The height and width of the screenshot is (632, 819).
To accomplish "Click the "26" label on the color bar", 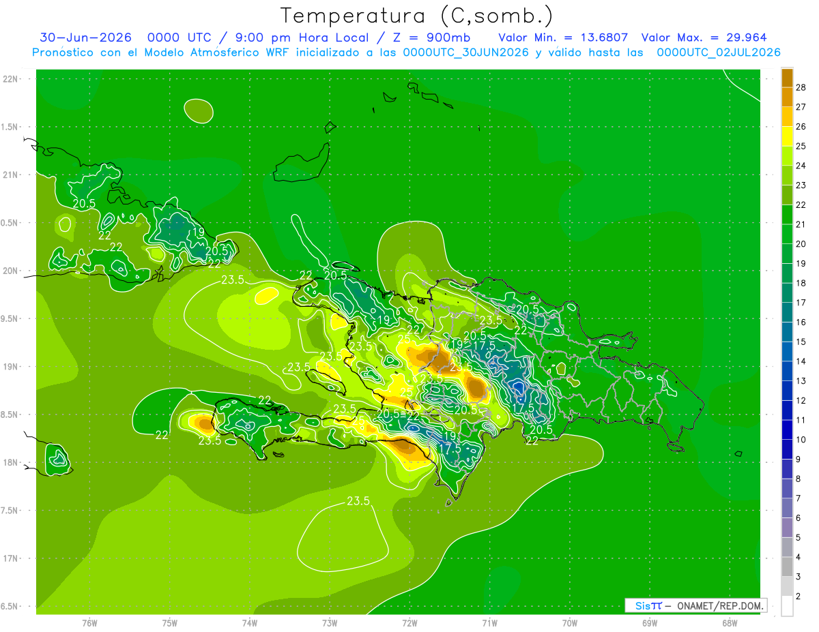I will pos(802,127).
